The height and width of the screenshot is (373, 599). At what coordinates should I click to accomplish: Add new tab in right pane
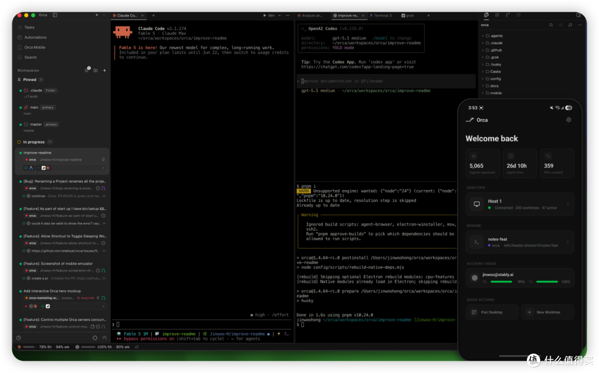pyautogui.click(x=429, y=16)
